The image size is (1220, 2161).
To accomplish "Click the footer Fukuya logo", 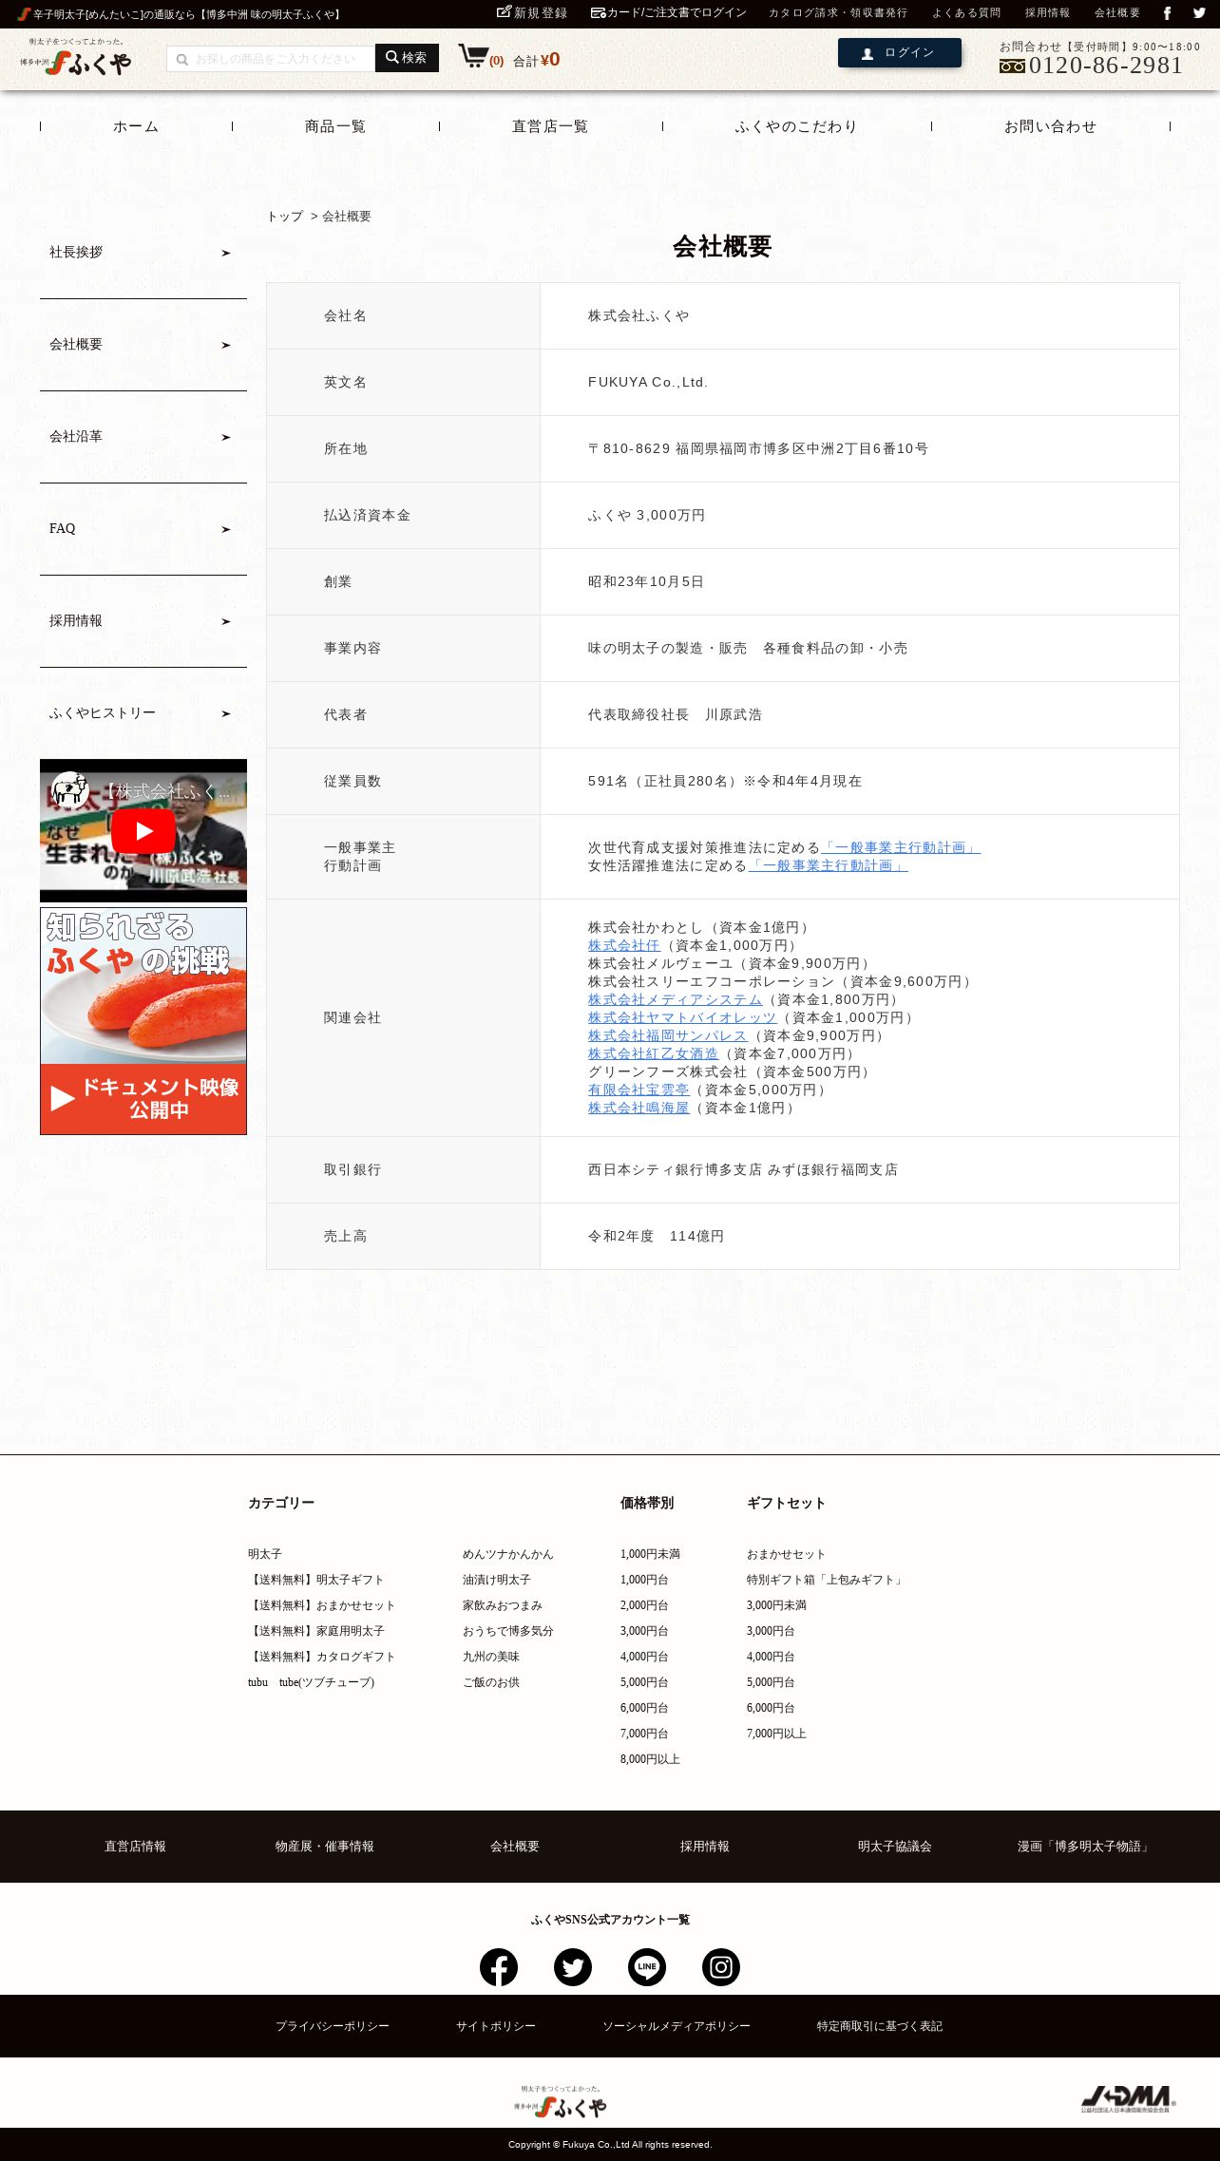I will [x=561, y=2102].
